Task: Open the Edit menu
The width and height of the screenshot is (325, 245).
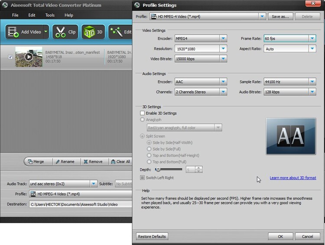Action: pos(32,15)
